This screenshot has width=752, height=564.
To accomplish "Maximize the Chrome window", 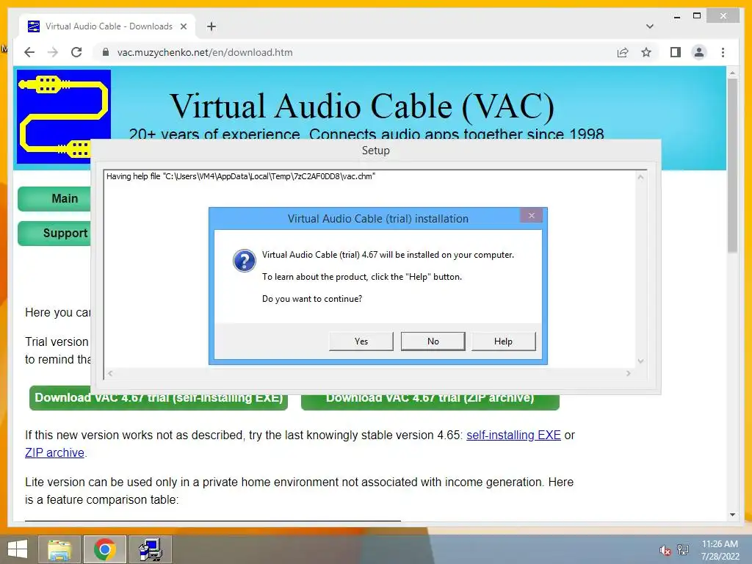I will [697, 16].
